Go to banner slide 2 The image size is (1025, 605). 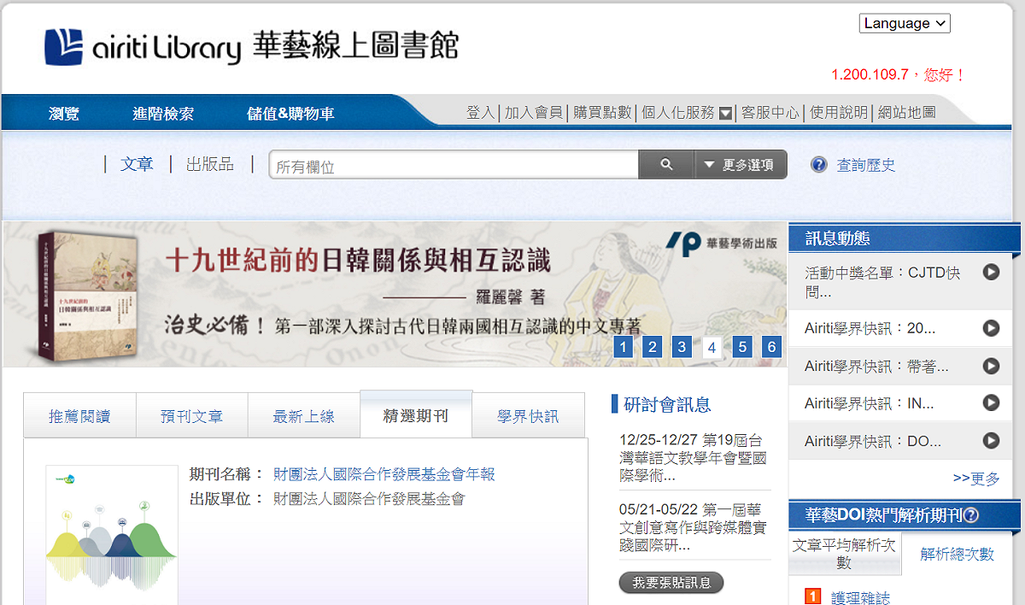[x=653, y=346]
